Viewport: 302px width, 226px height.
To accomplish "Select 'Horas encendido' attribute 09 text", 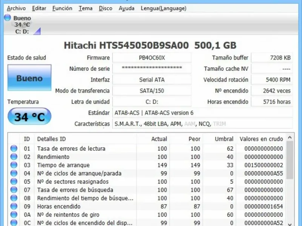I will pyautogui.click(x=59, y=206).
